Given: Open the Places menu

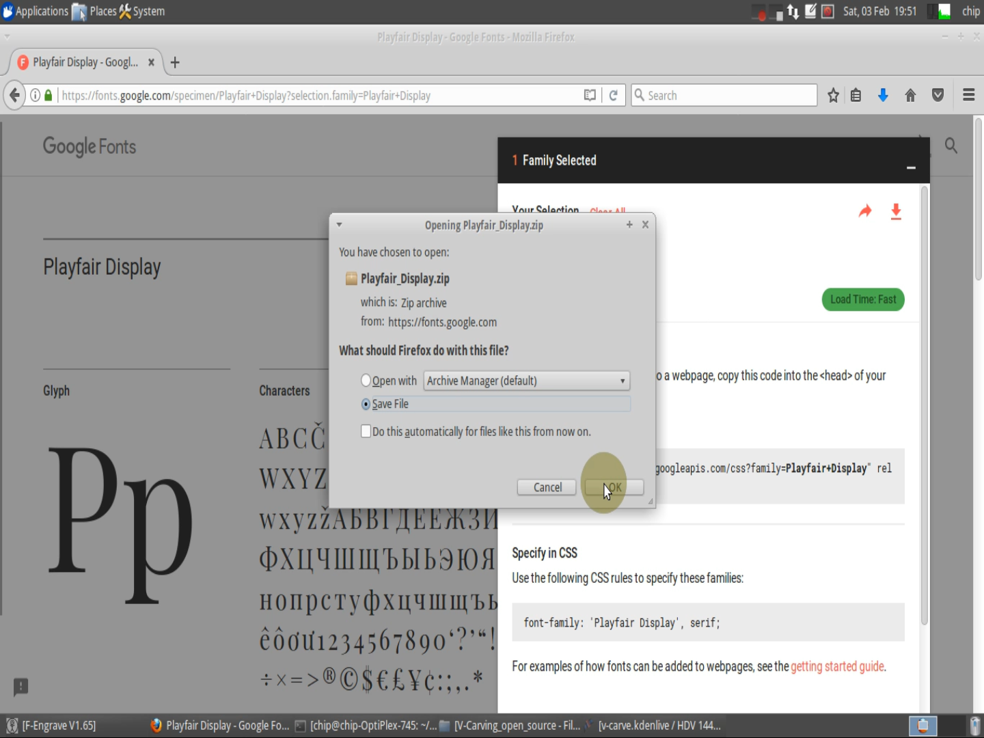Looking at the screenshot, I should 95,12.
